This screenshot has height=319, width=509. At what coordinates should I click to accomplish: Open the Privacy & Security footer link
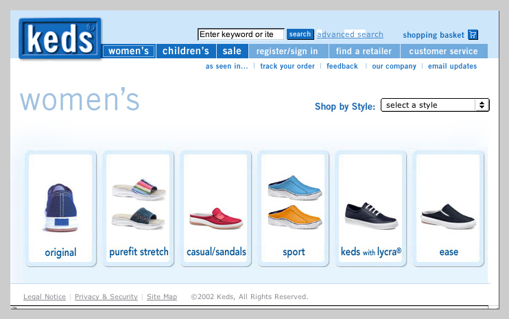(106, 296)
